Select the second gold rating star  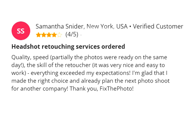point(44,35)
